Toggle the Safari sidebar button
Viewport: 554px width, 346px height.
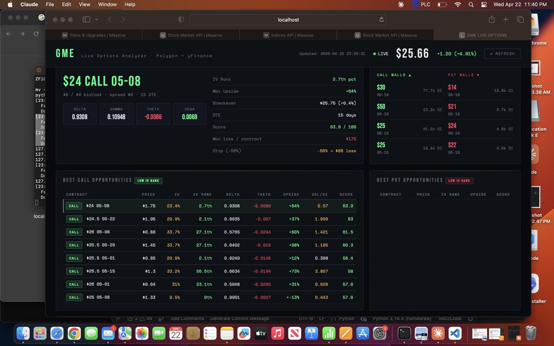pos(86,19)
